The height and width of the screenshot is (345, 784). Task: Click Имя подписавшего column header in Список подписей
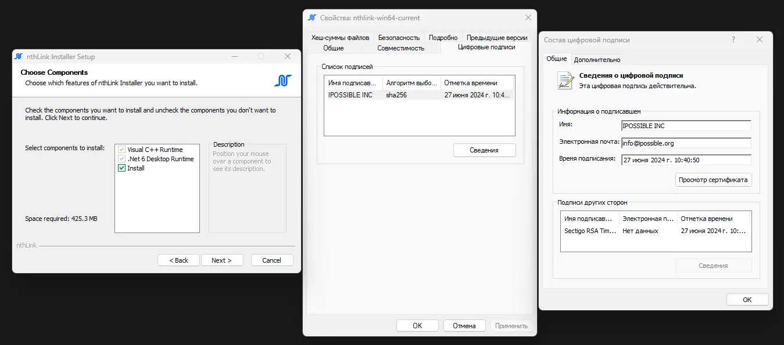tap(354, 83)
